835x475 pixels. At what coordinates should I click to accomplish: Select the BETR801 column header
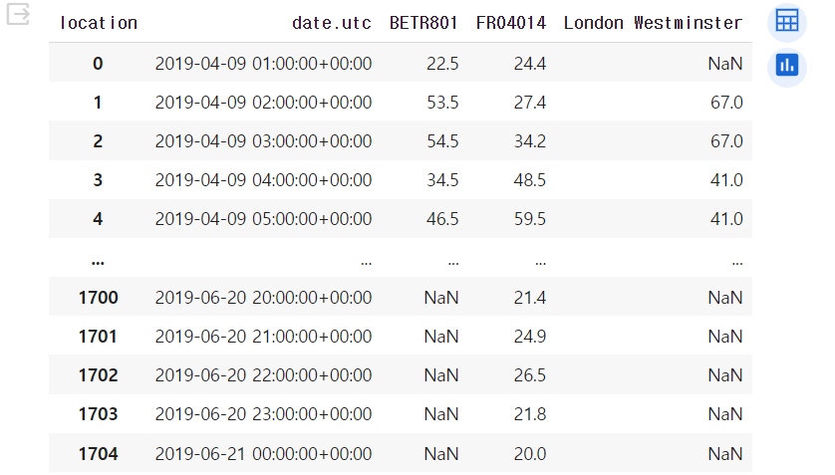coord(423,23)
